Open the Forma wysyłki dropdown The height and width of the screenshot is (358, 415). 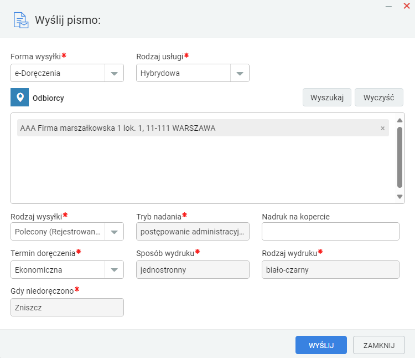(x=114, y=73)
